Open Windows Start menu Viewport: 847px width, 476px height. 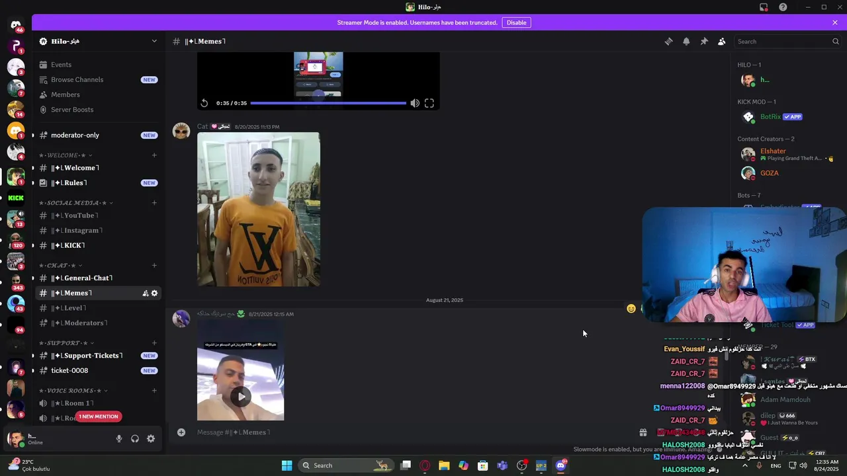pos(287,465)
